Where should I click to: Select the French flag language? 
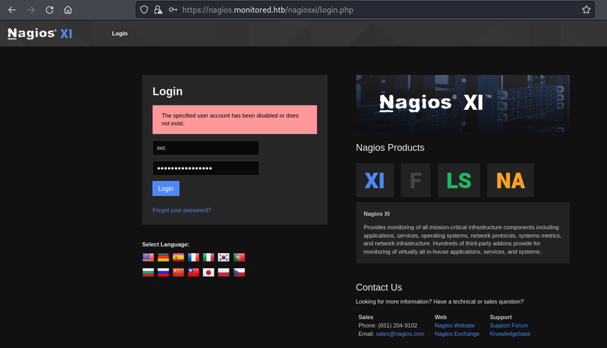193,257
